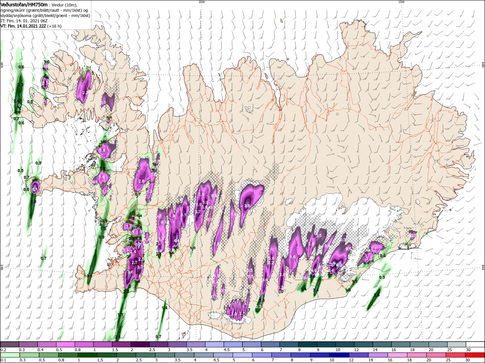
Task: Pick the snow scale swatch 3.5–4
Action: (x=196, y=344)
